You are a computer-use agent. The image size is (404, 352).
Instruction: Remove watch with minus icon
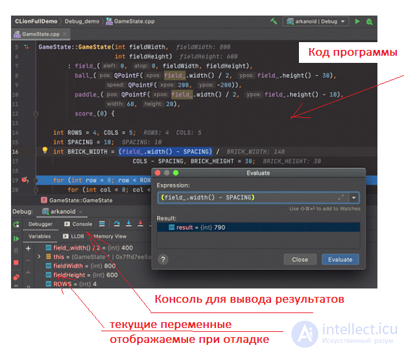(29, 261)
